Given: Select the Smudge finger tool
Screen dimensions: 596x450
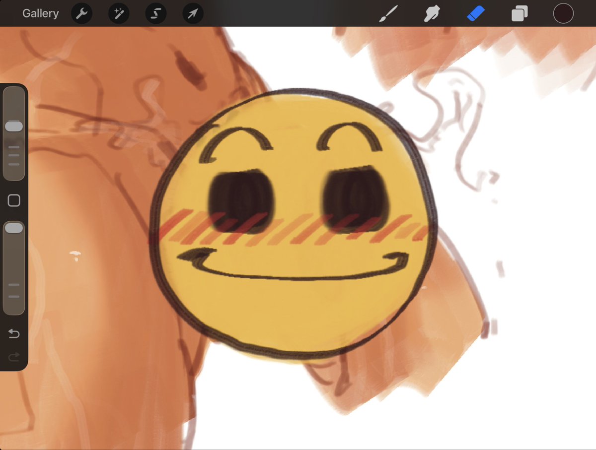Looking at the screenshot, I should 431,14.
